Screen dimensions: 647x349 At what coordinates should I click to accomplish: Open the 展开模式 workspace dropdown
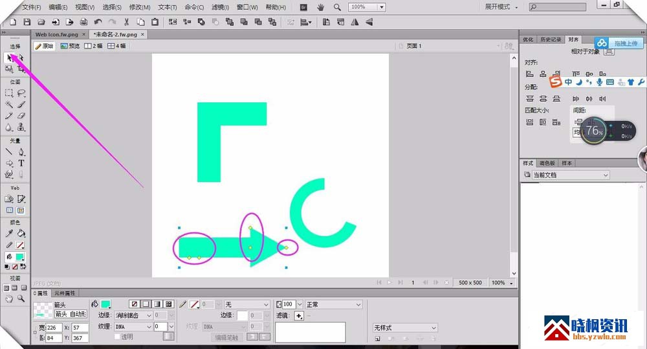(x=501, y=7)
